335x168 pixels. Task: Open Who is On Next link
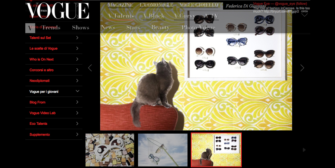point(42,59)
